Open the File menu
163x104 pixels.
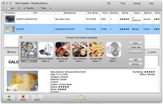(109, 4)
